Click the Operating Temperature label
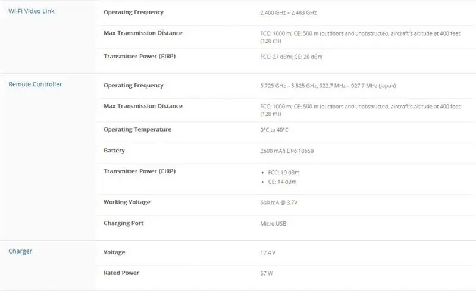 [137, 130]
